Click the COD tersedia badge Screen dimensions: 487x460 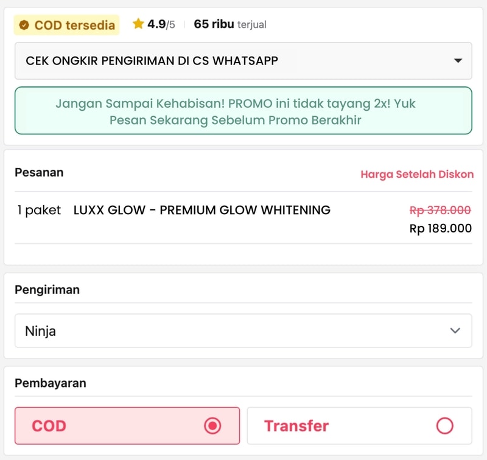[66, 25]
